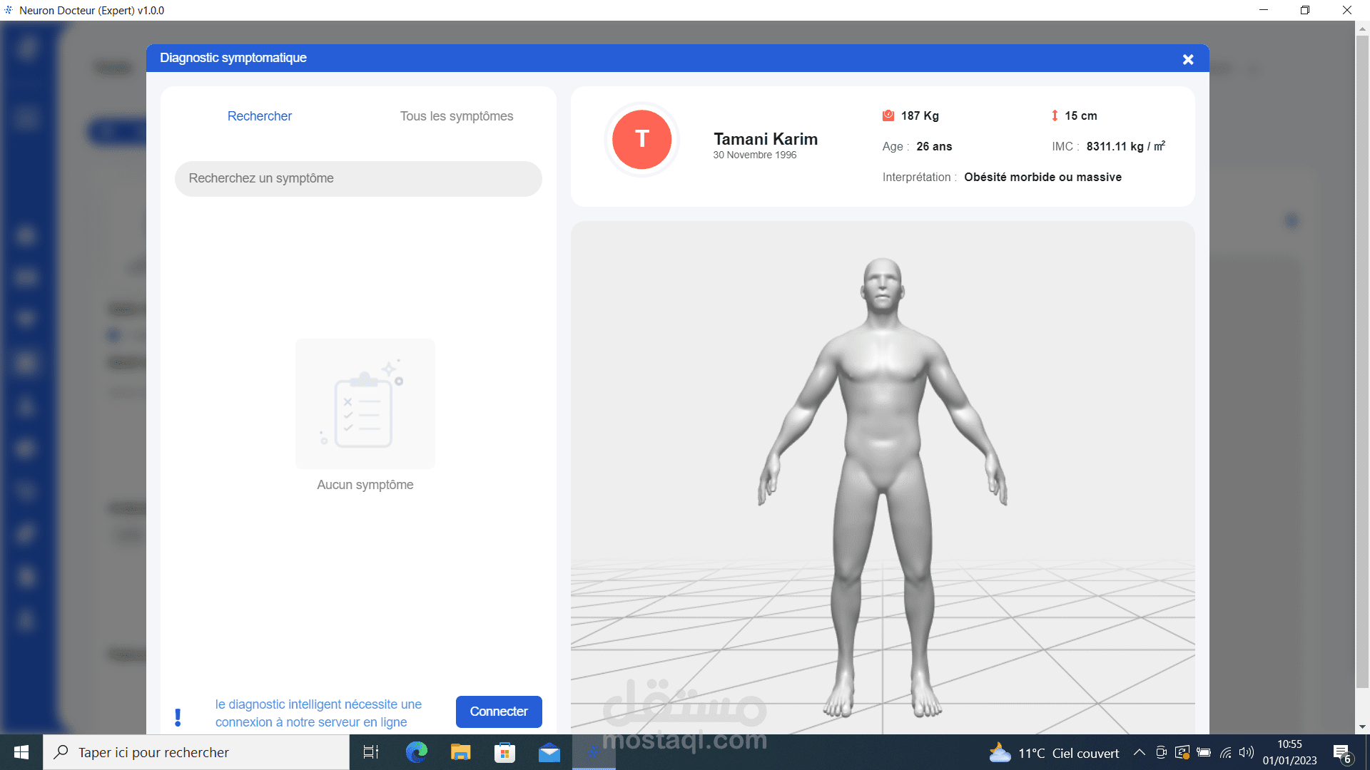Show hidden system tray icons chevron

1139,752
